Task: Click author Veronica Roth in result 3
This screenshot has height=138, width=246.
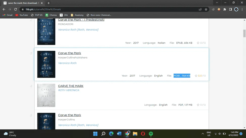Action: pyautogui.click(x=67, y=63)
